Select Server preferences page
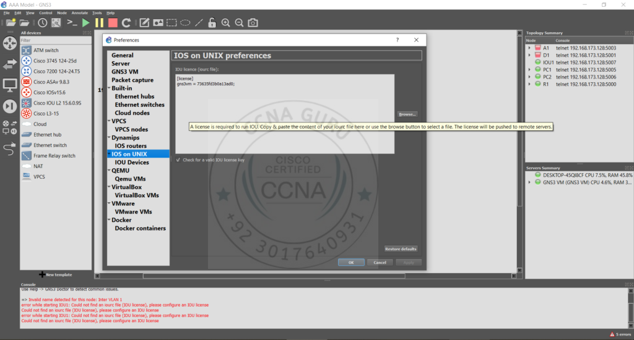Screen dimensions: 634x340 121,64
